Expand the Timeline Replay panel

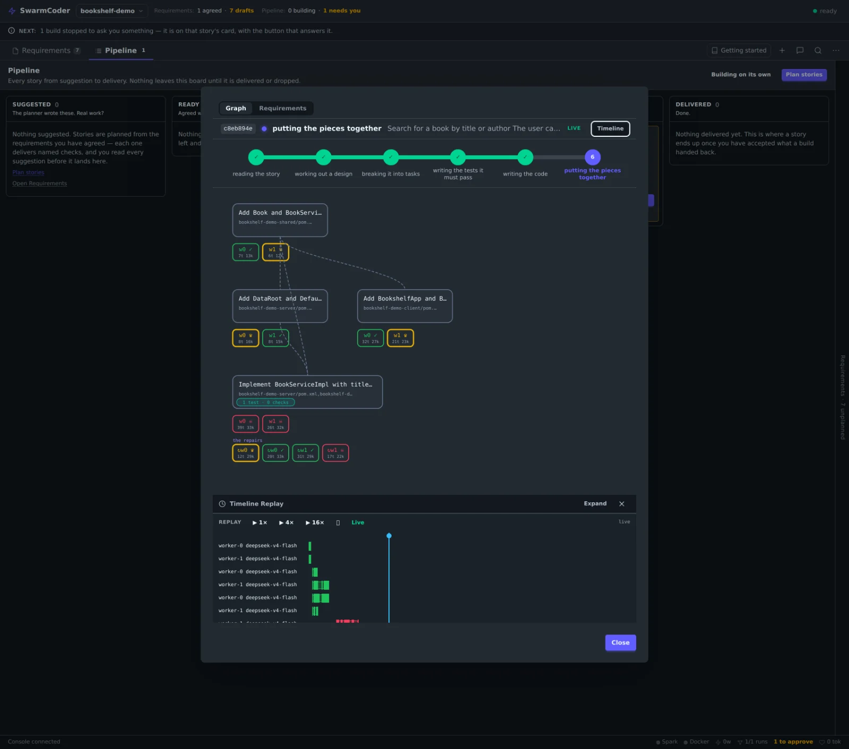(595, 504)
